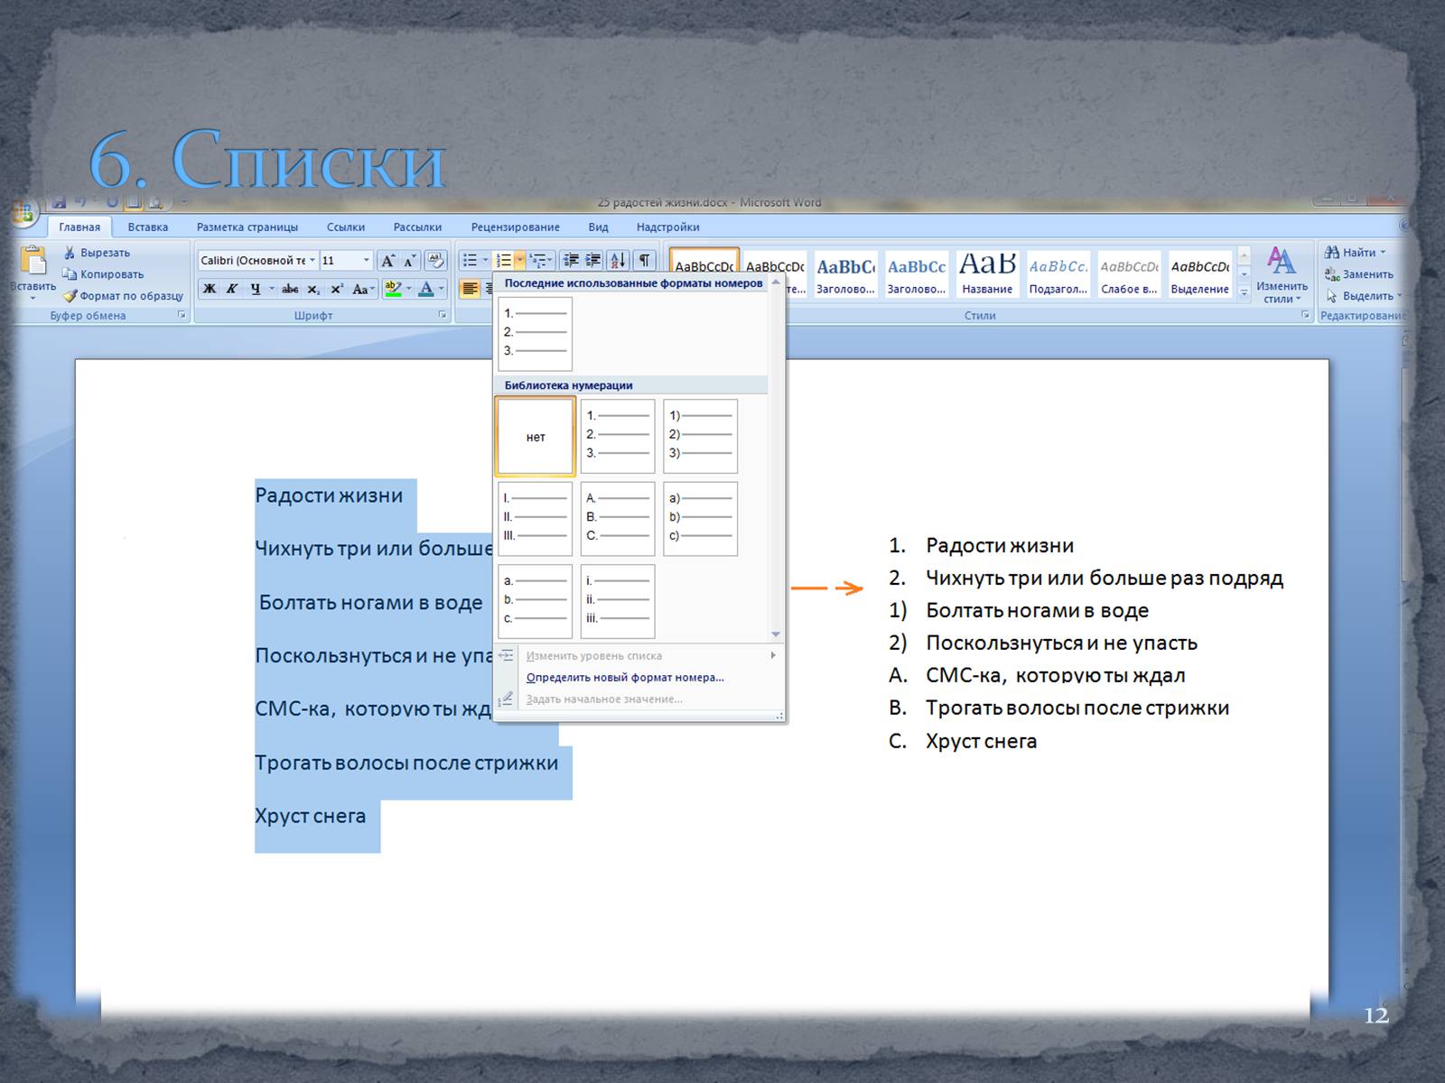Click the Increase Indent icon

click(x=592, y=261)
